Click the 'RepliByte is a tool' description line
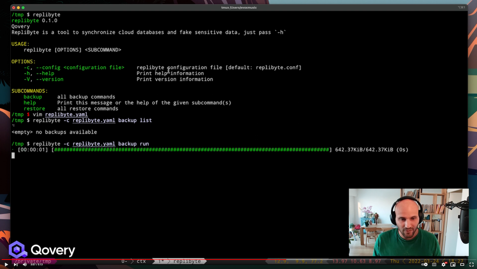This screenshot has height=269, width=477. 149,32
